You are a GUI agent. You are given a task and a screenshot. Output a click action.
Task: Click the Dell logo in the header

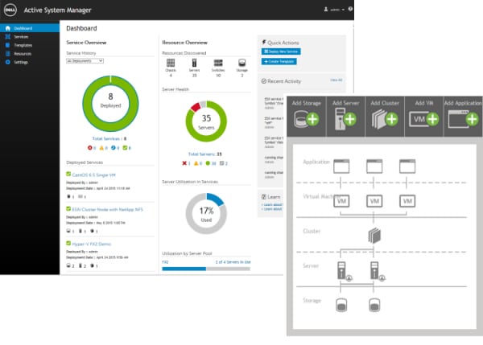coord(10,10)
